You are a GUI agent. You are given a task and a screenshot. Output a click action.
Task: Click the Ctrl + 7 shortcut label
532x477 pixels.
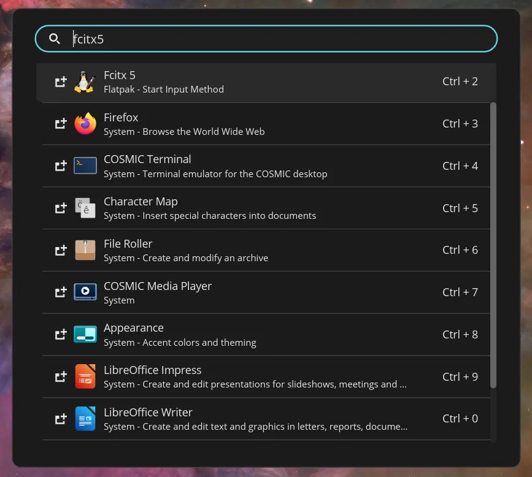(460, 292)
